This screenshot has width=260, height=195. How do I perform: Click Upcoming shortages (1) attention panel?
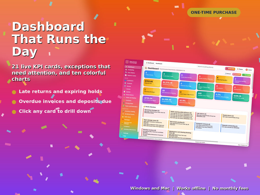coord(155,113)
